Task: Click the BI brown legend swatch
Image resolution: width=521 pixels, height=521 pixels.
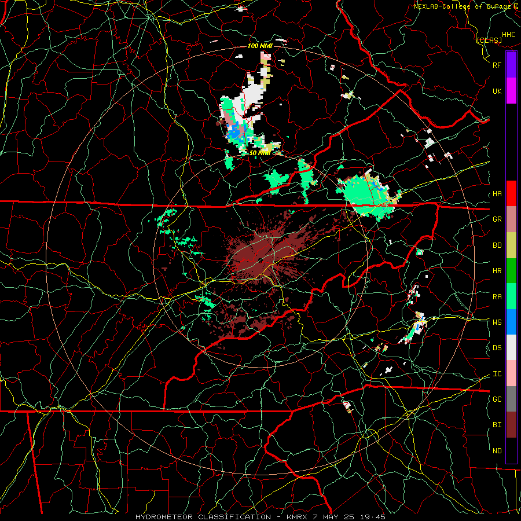Action: pos(511,425)
